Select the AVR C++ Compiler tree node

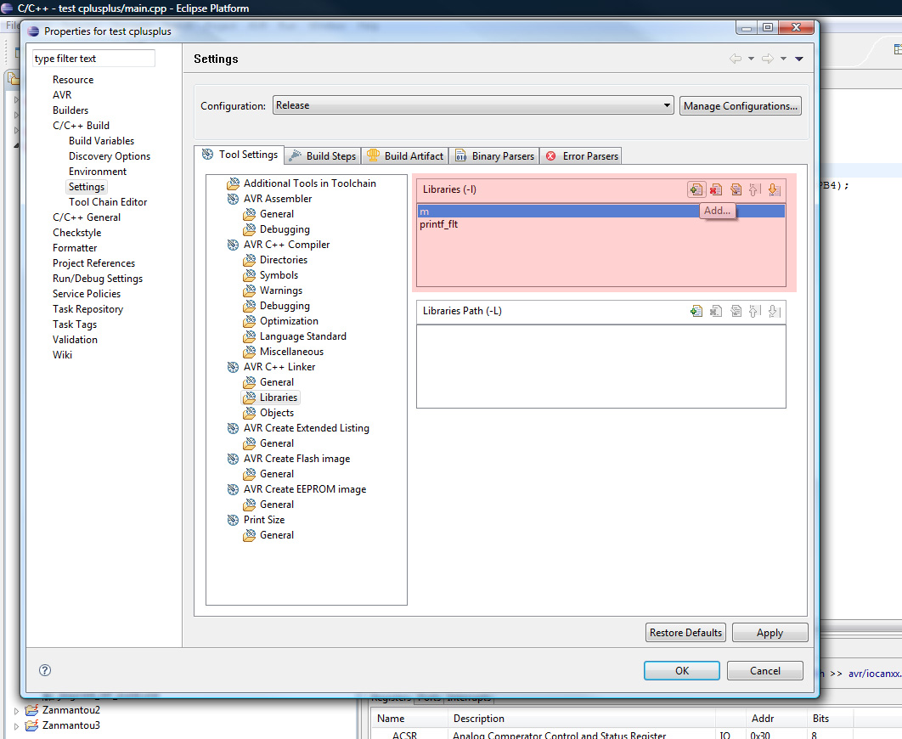coord(286,245)
